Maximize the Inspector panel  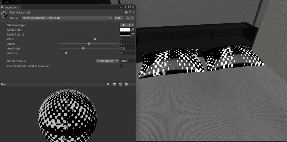(129, 7)
